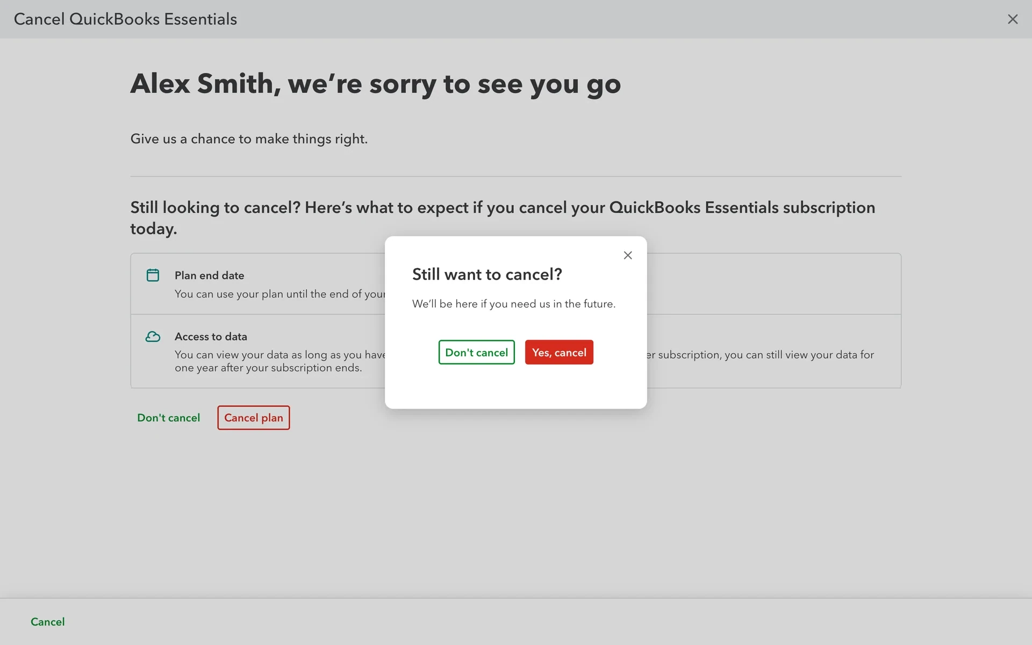
Task: Click 'We'll be here if you need us' text
Action: pyautogui.click(x=513, y=304)
